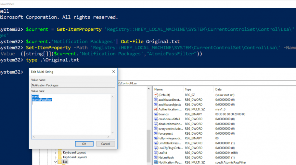Select the Lsa folder in tree
The image size is (296, 165).
point(65,162)
